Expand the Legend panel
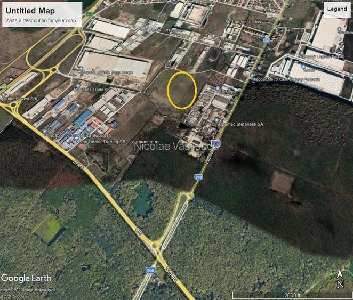The height and width of the screenshot is (300, 353). [336, 9]
